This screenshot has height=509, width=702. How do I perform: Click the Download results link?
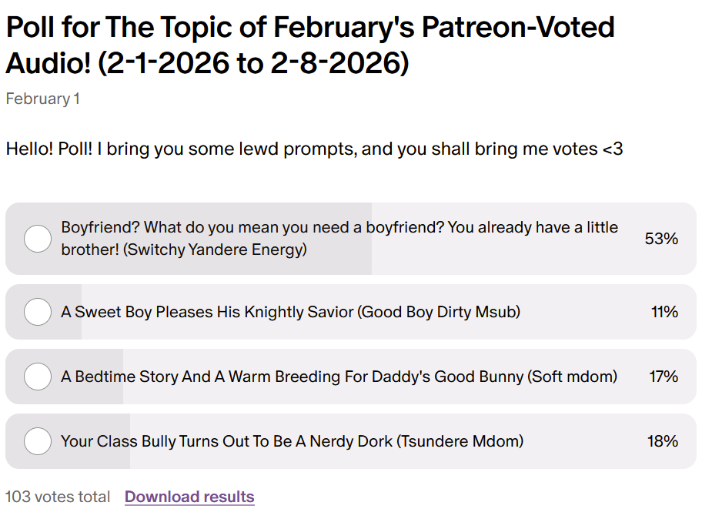pyautogui.click(x=189, y=497)
